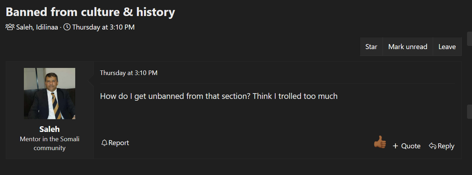Image resolution: width=472 pixels, height=175 pixels.
Task: Mark the conversation as unread
Action: click(407, 47)
